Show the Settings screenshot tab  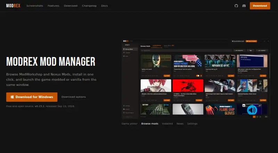pos(192,123)
